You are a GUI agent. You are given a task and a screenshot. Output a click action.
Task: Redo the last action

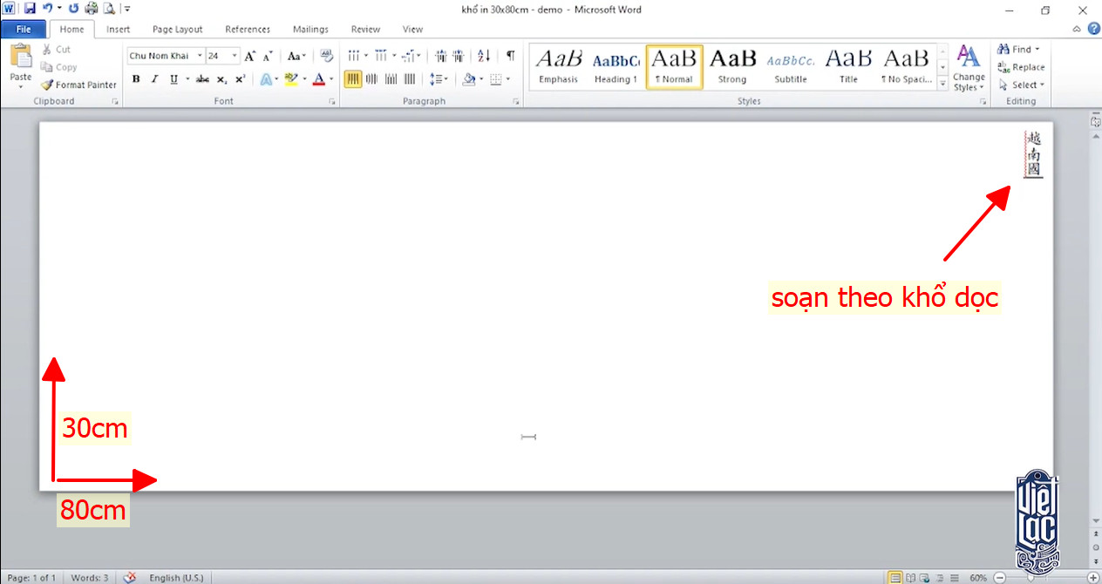(x=74, y=9)
